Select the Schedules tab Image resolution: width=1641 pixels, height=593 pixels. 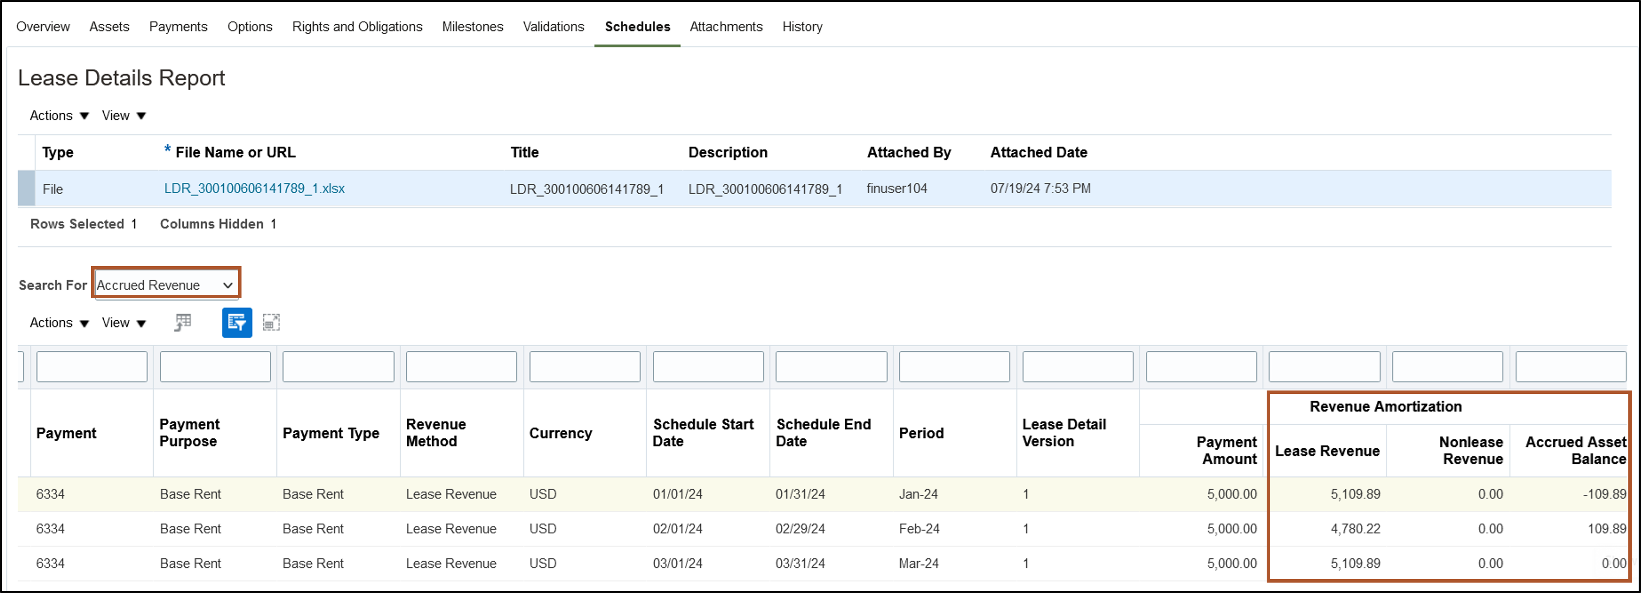pyautogui.click(x=637, y=27)
